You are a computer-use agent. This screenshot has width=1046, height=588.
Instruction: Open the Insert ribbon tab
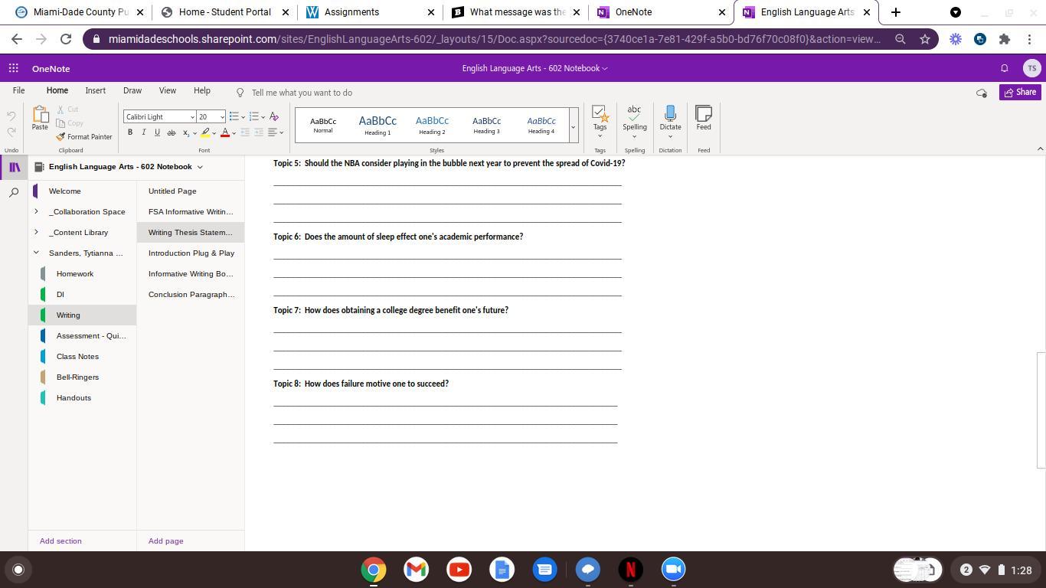point(95,90)
